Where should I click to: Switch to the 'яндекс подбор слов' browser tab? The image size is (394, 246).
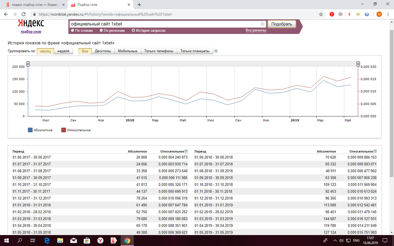coord(35,5)
